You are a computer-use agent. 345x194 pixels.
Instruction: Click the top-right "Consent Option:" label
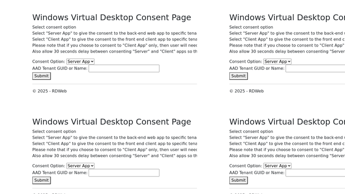(245, 62)
